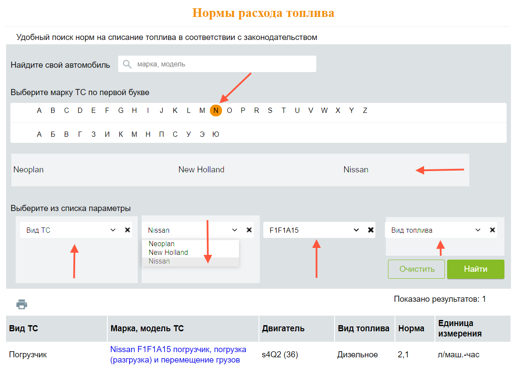The height and width of the screenshot is (366, 524).
Task: Select Latin letter H in the alphabet row
Action: point(134,111)
